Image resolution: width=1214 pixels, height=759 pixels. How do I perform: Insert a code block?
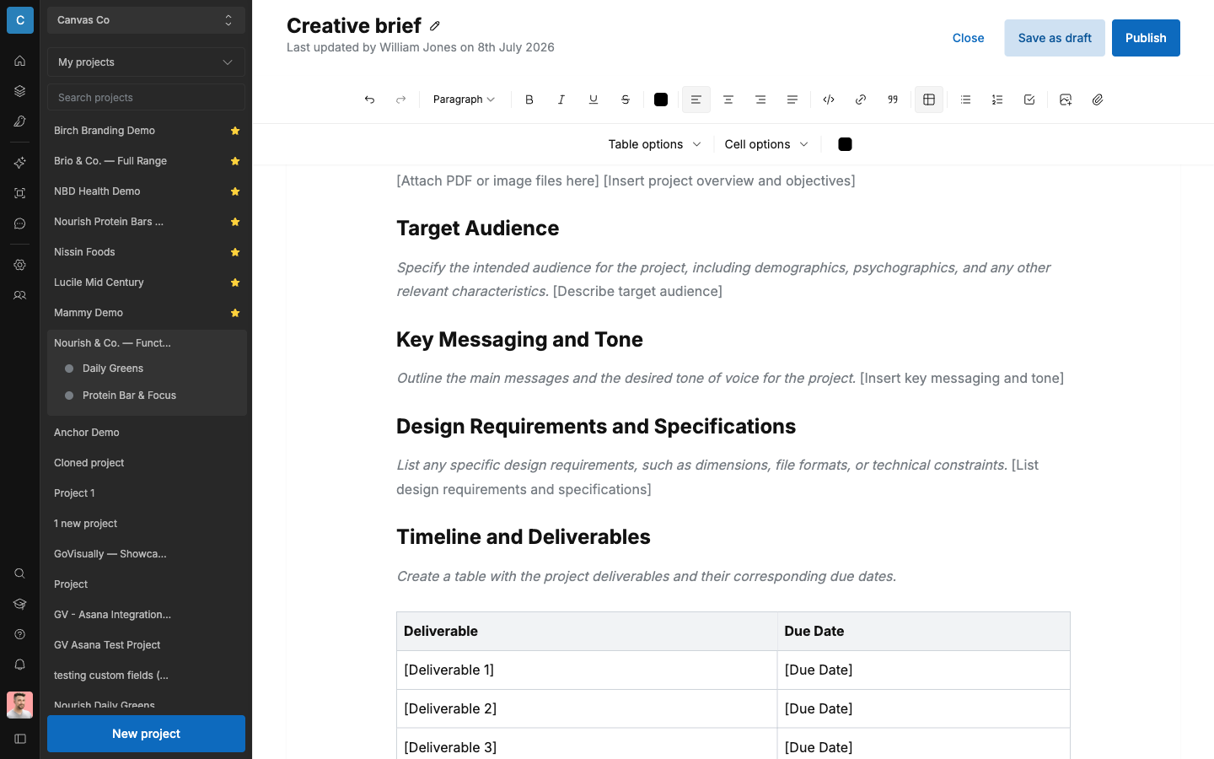tap(829, 100)
